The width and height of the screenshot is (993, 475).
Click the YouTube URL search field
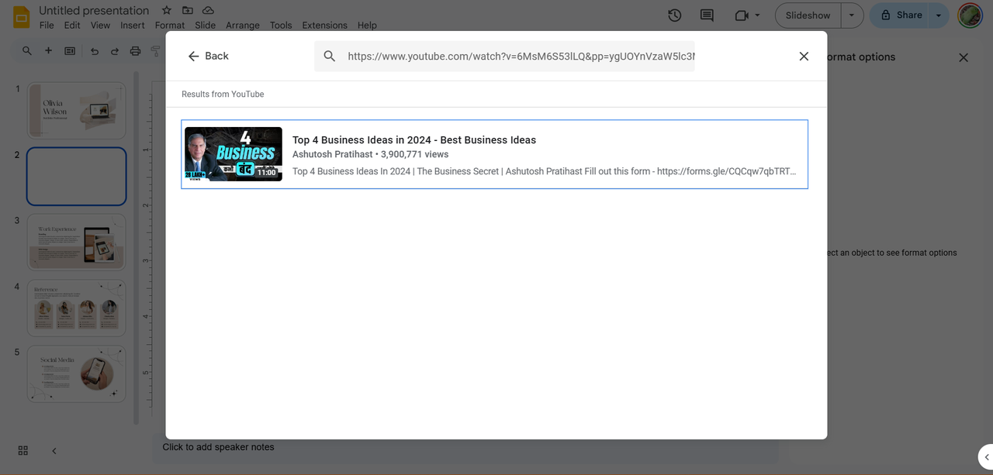click(520, 56)
